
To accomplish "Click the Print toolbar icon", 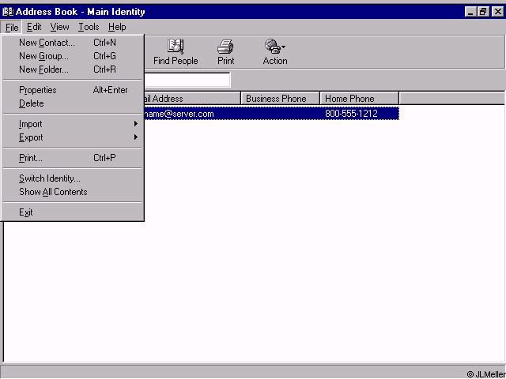I will coord(225,51).
